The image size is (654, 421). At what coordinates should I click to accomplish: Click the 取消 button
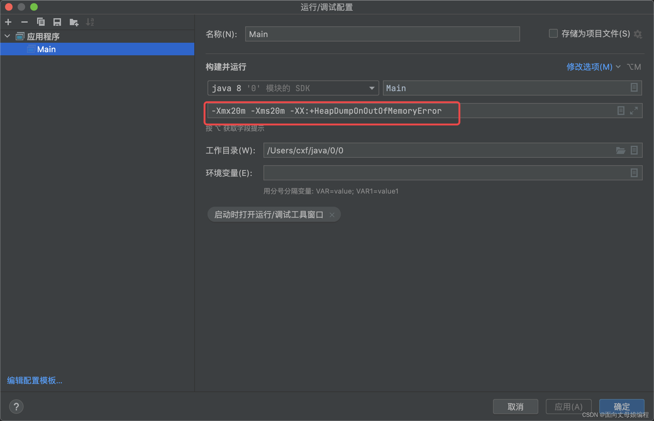[x=516, y=407]
